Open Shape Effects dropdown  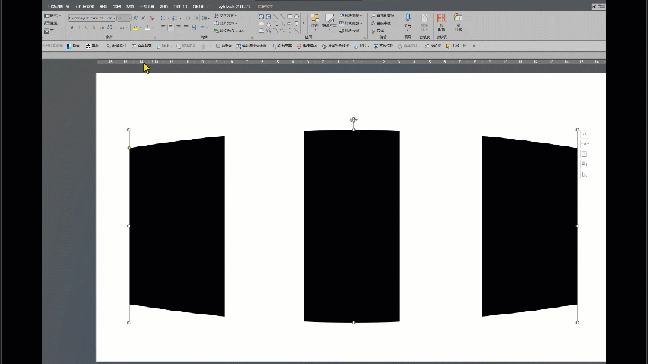click(x=351, y=31)
